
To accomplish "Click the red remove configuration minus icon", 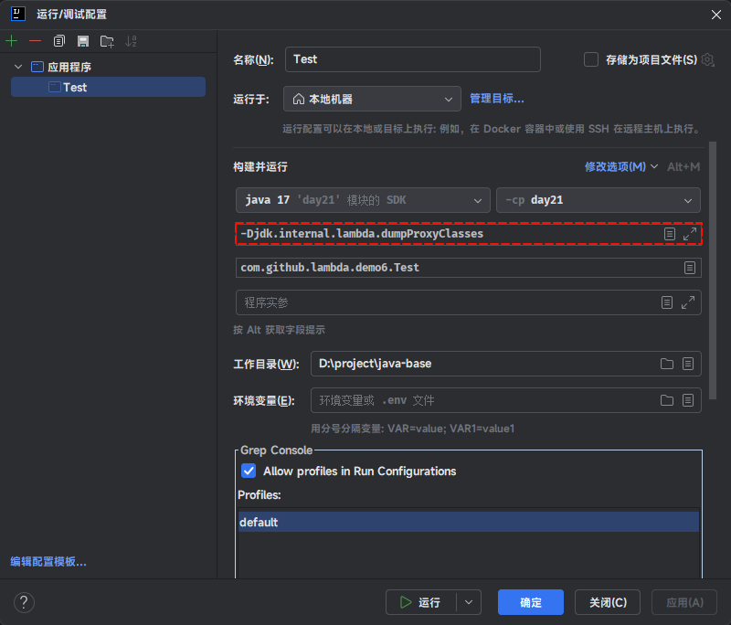I will pyautogui.click(x=36, y=41).
